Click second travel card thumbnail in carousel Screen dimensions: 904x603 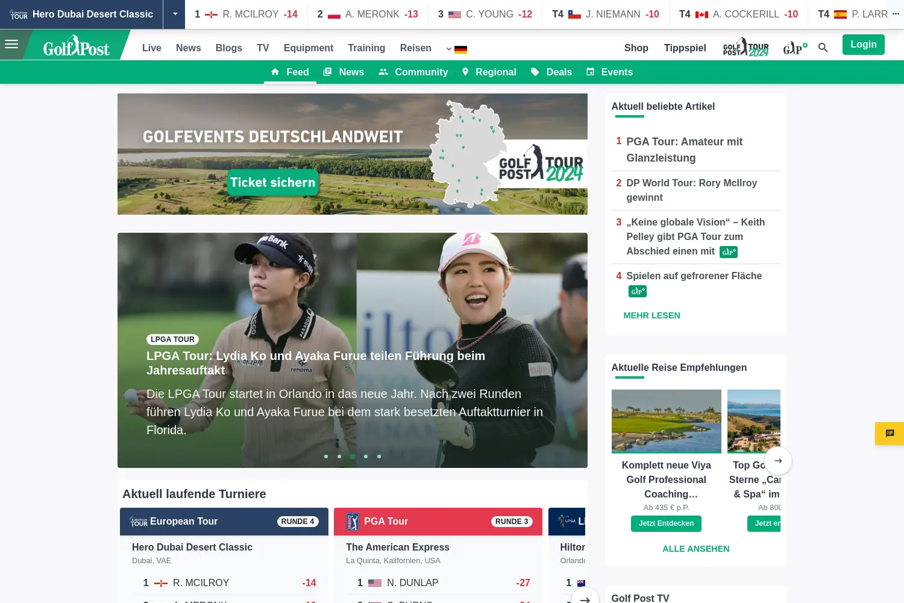pyautogui.click(x=754, y=421)
